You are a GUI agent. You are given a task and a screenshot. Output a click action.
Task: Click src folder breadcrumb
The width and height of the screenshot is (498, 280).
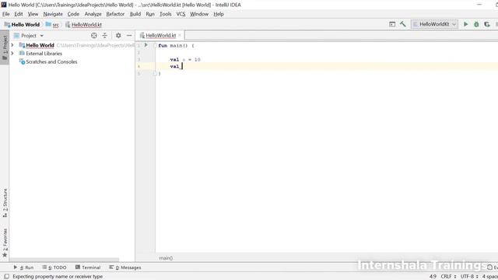point(52,24)
